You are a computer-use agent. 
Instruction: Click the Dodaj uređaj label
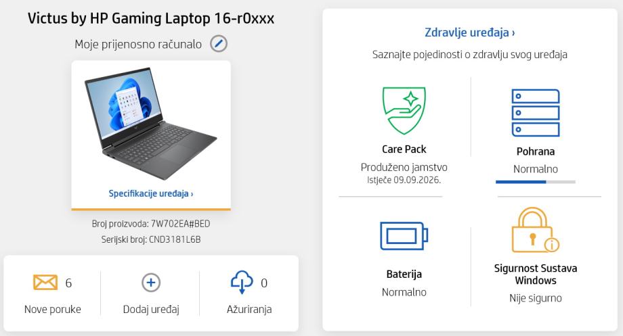click(151, 310)
